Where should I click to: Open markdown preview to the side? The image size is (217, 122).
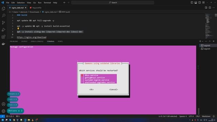point(206,7)
